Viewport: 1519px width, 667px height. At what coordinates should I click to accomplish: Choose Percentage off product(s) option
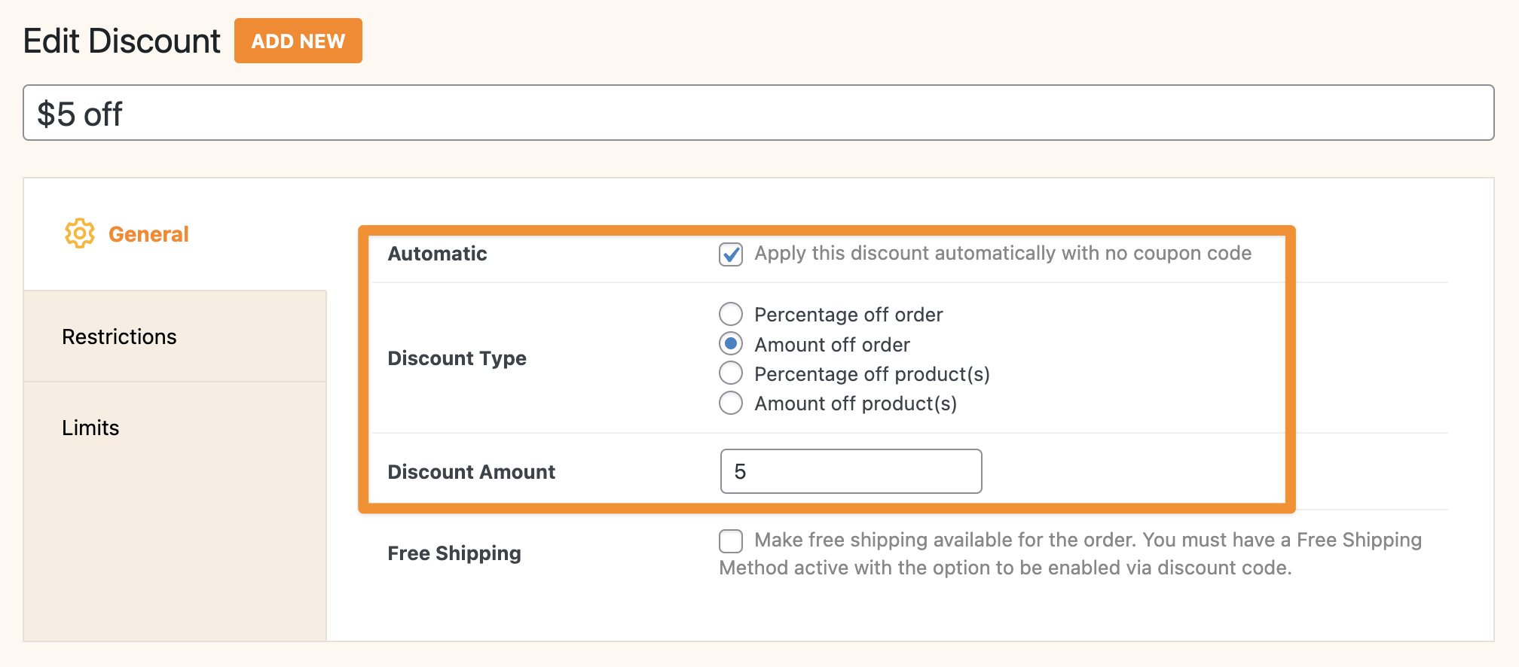tap(730, 373)
